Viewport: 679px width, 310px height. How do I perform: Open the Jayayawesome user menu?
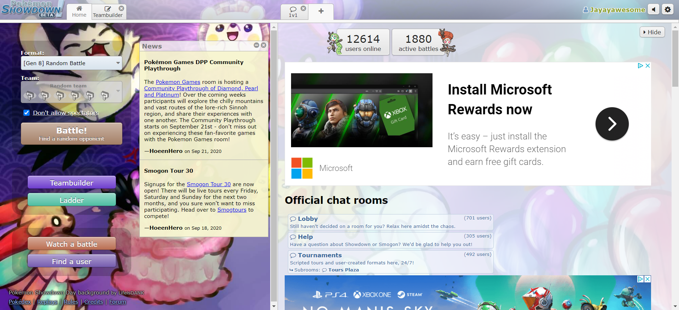click(x=614, y=10)
